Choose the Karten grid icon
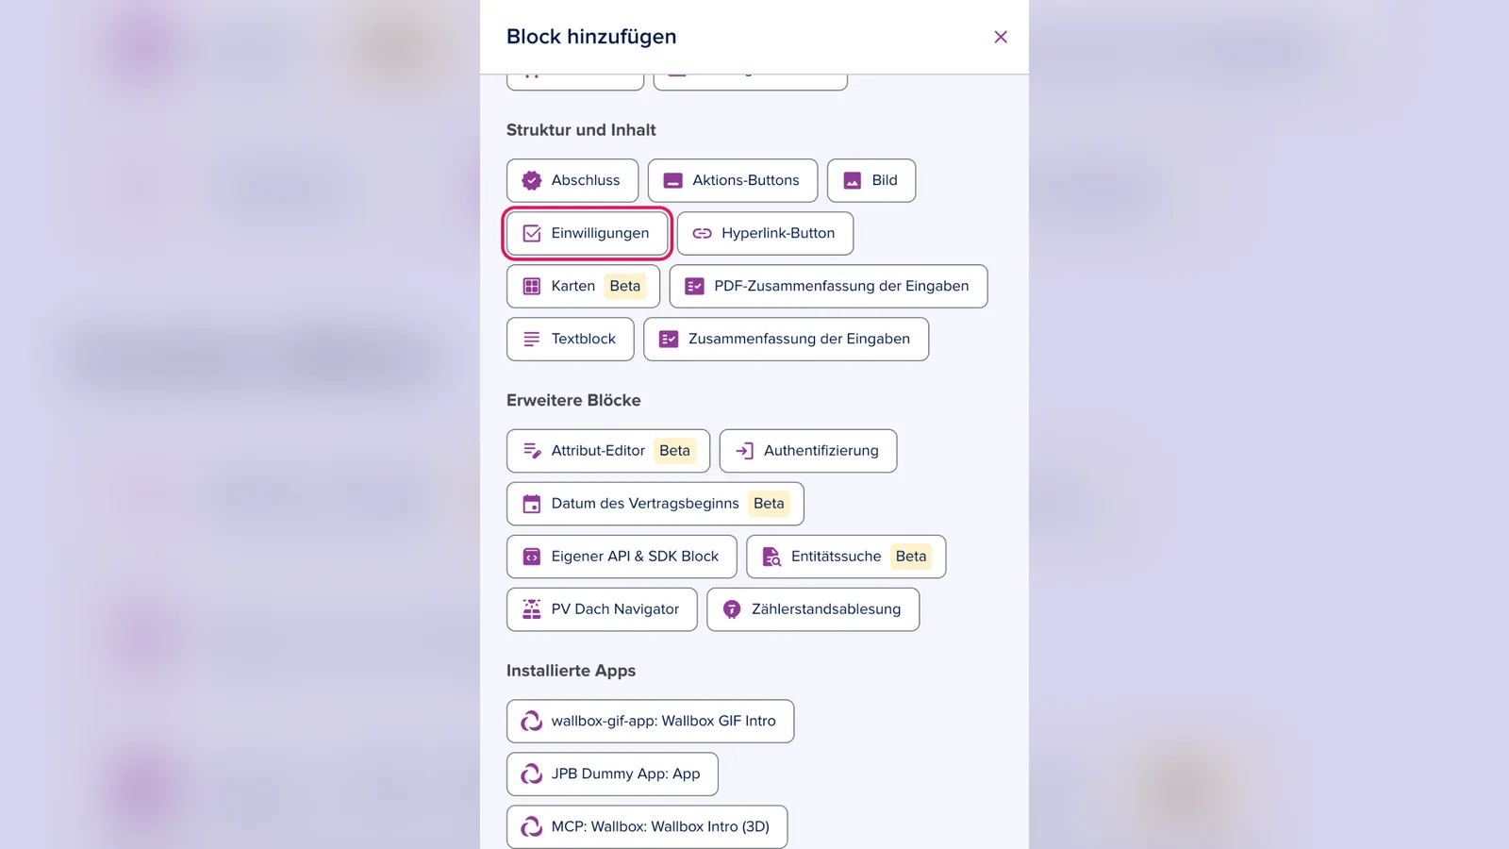The image size is (1509, 849). (x=532, y=286)
